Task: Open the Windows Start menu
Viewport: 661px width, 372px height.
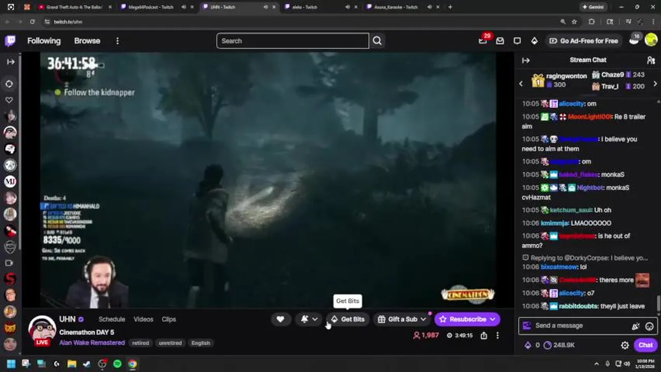Action: pyautogui.click(x=10, y=364)
